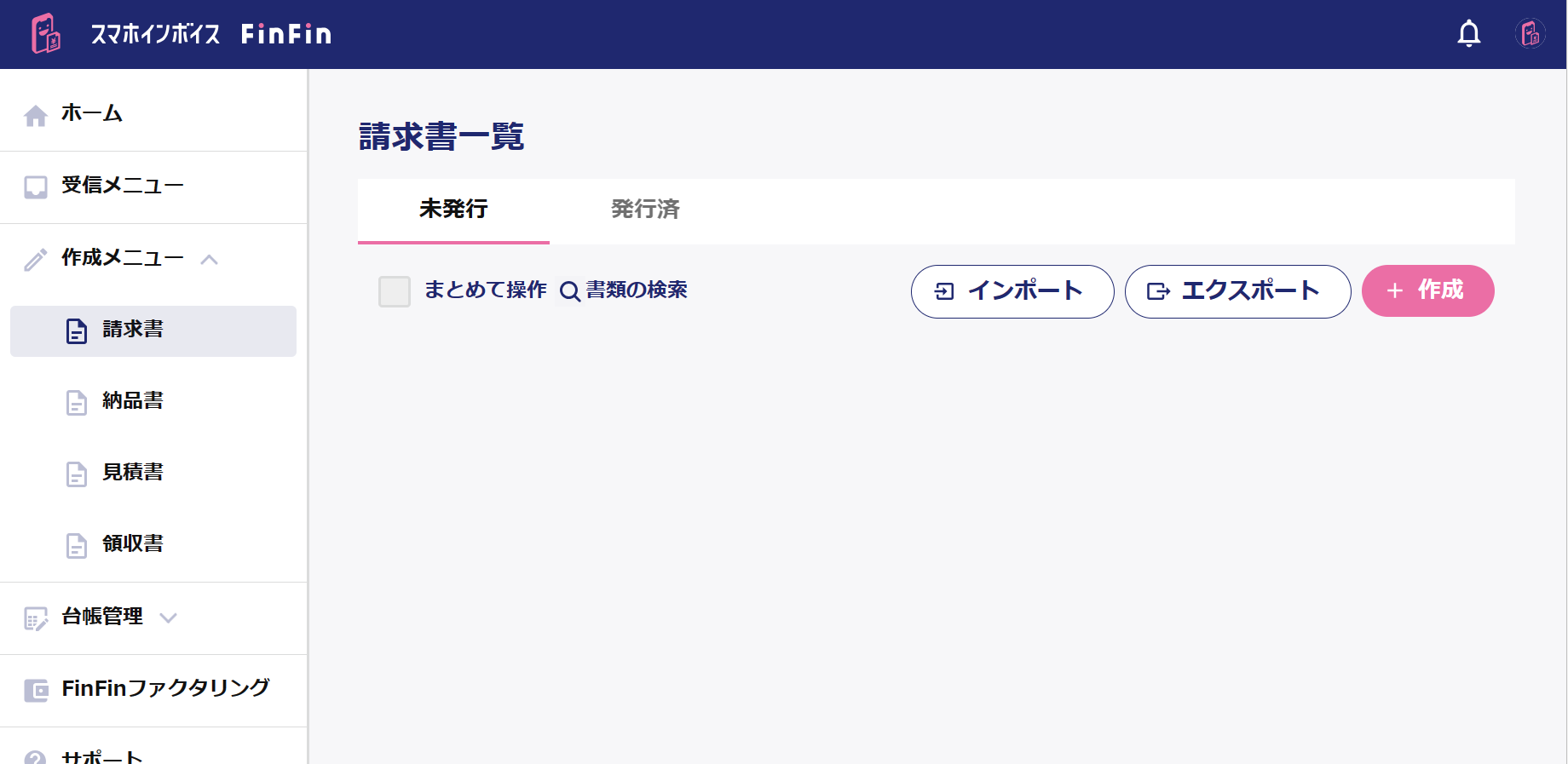1568x764 pixels.
Task: Expand the 台帳管理 chevron
Action: (x=168, y=618)
